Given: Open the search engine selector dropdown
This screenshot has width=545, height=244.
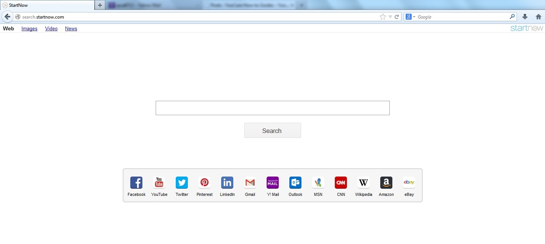Looking at the screenshot, I should point(410,17).
